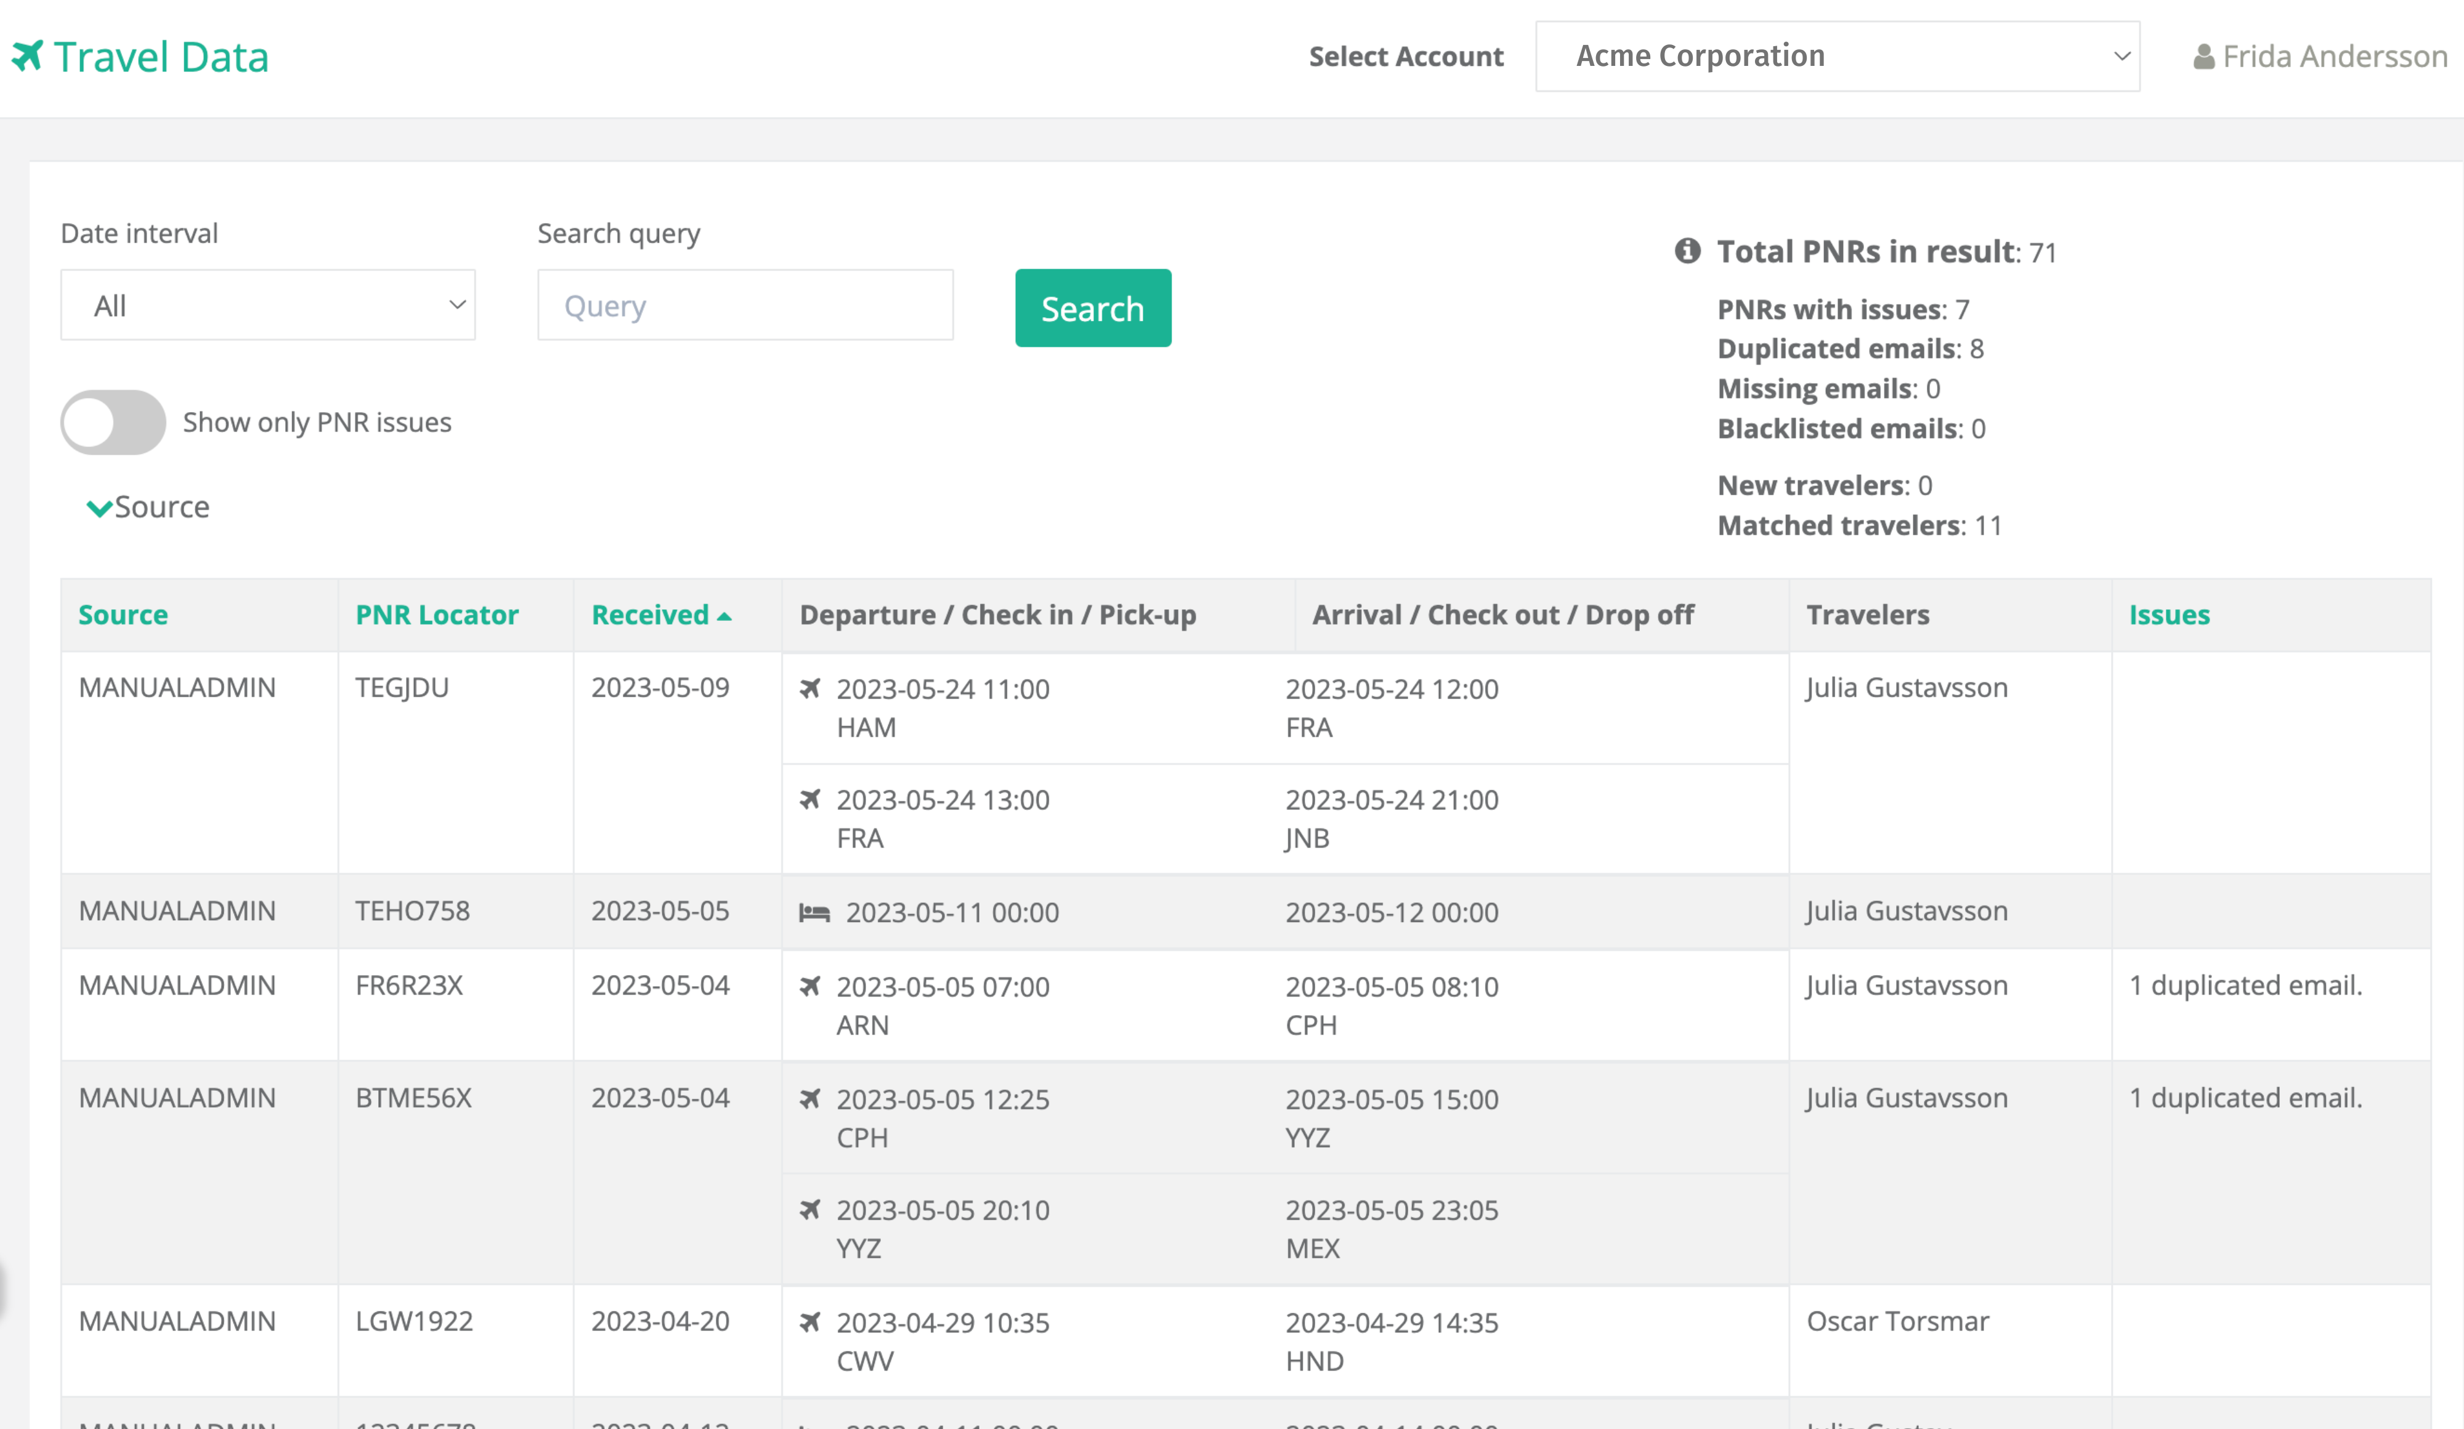Focus the Search query input field
The height and width of the screenshot is (1429, 2464).
pyautogui.click(x=745, y=306)
